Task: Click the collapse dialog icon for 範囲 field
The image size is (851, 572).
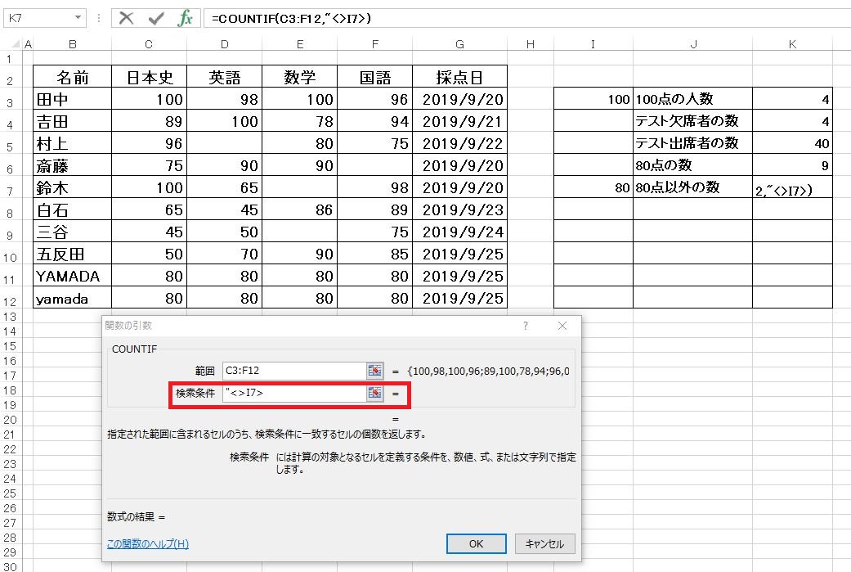Action: (374, 371)
